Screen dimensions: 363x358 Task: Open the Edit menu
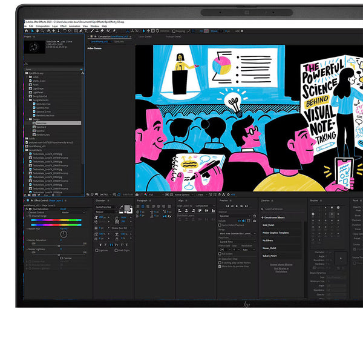31,26
